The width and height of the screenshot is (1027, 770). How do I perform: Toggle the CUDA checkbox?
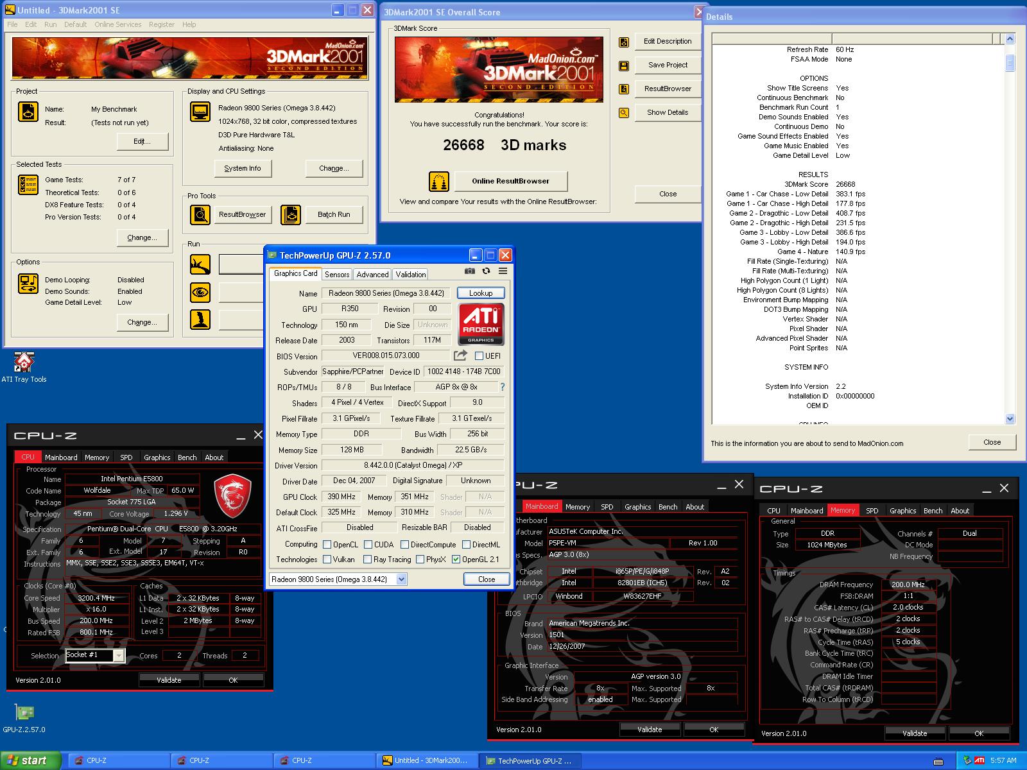point(368,545)
